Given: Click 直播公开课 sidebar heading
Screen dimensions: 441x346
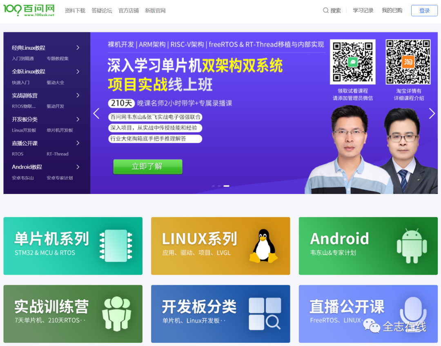Looking at the screenshot, I should [x=25, y=143].
